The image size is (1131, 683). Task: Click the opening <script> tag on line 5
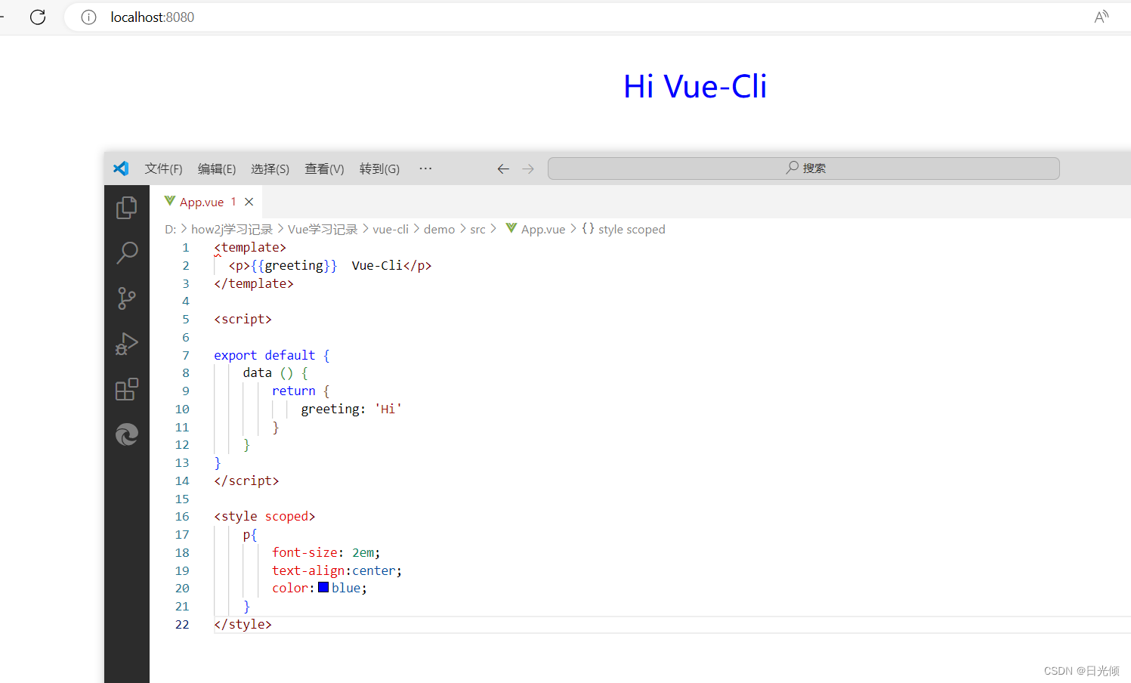[x=243, y=319]
